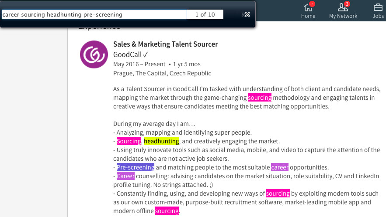The image size is (386, 217).
Task: Close the multi-word search bar
Action: (247, 14)
